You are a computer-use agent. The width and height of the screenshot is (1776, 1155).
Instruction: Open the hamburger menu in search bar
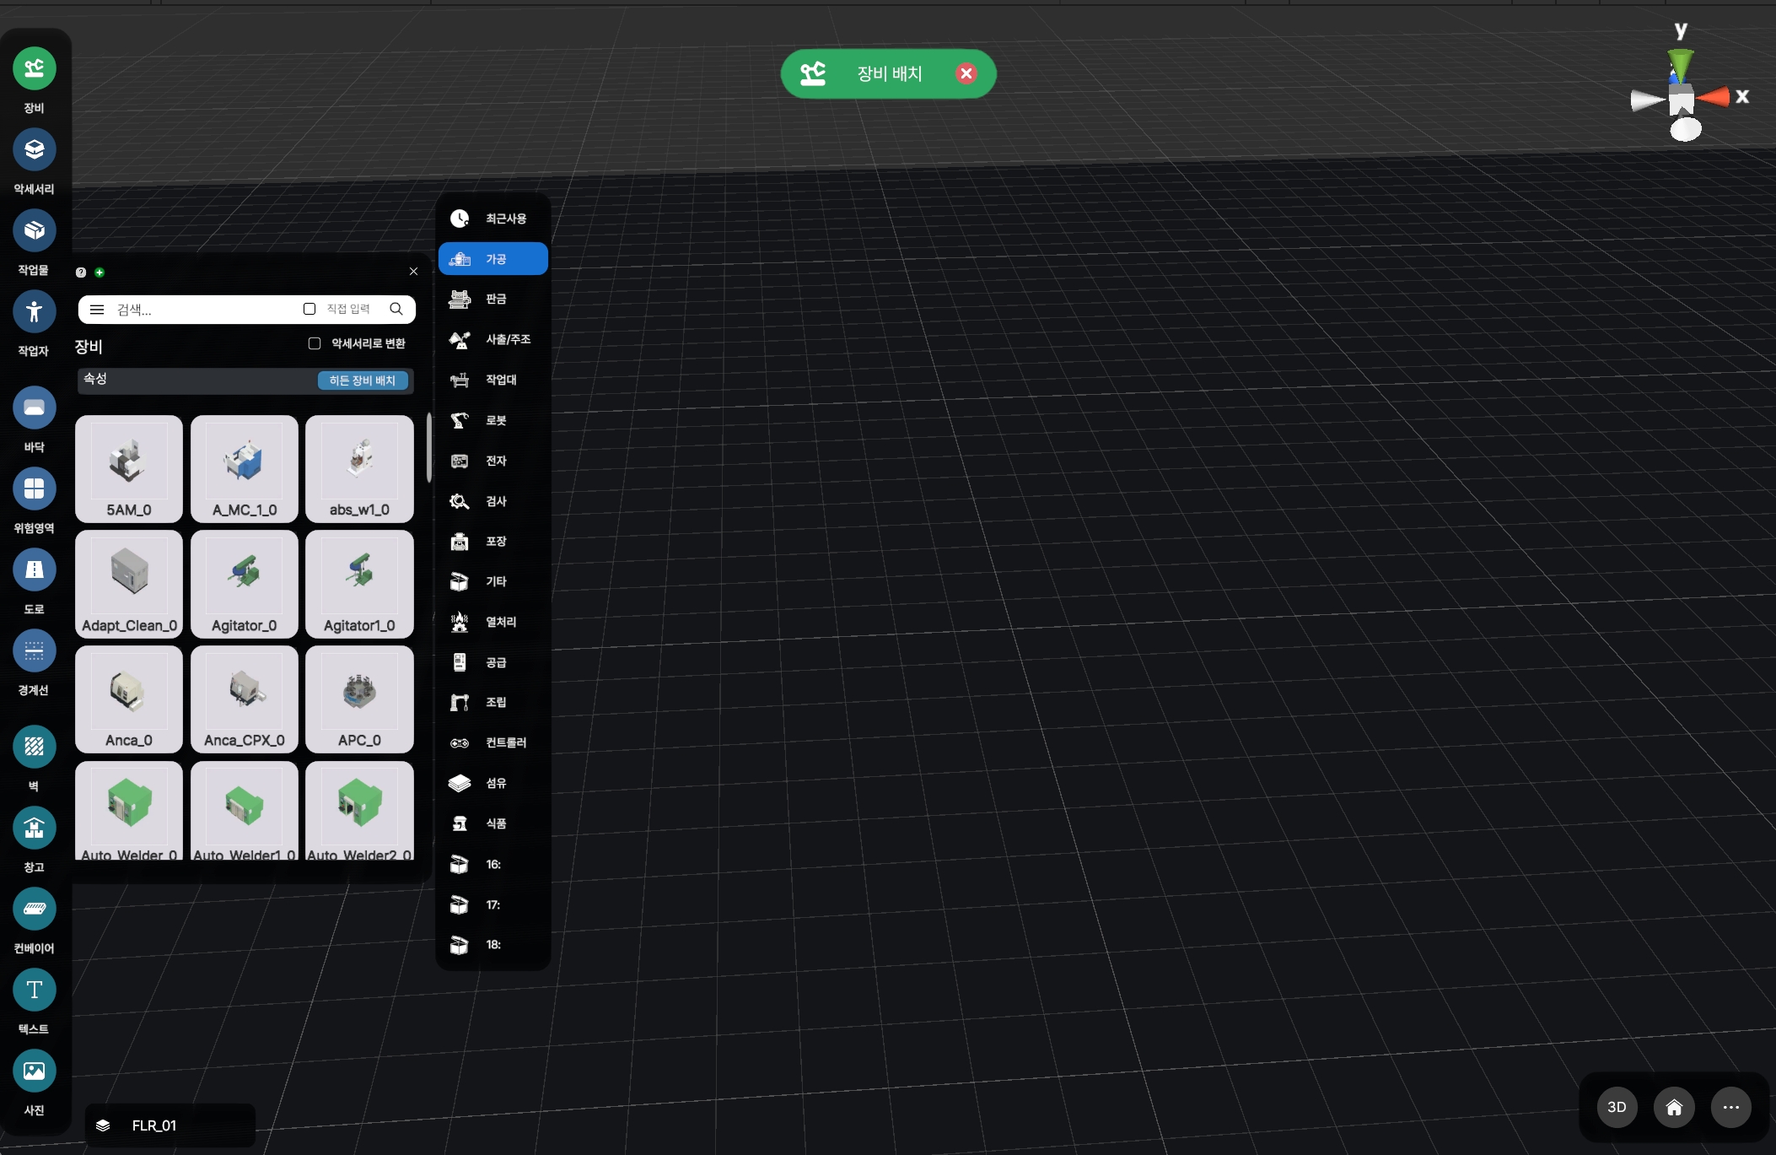[97, 310]
